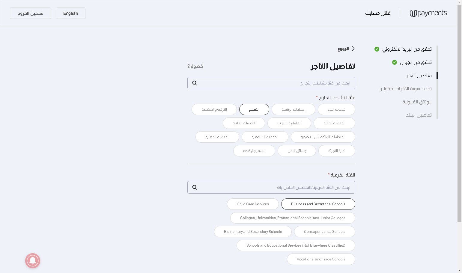Open تفاصيل التاجر step in sidebar
The image size is (462, 273).
[419, 76]
